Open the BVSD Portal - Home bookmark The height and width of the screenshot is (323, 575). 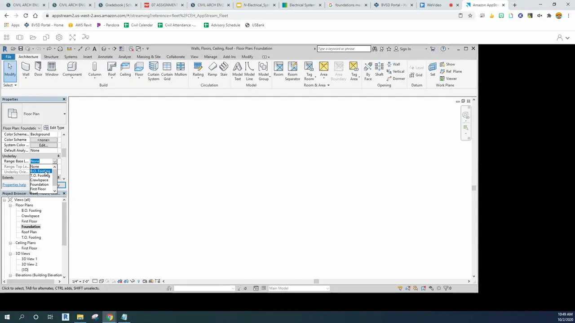click(44, 25)
